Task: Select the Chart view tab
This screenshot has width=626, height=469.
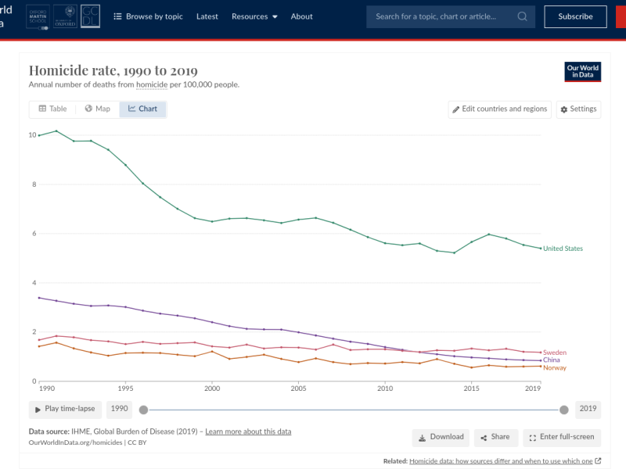Action: point(142,109)
